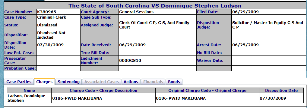The image size is (307, 108).
Task: Click the disabled Associated Cases tab
Action: (x=102, y=82)
